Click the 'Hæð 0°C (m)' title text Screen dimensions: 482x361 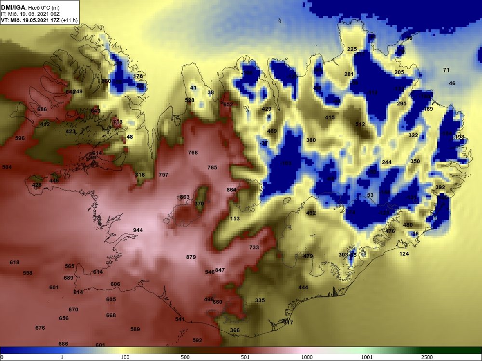coord(43,8)
